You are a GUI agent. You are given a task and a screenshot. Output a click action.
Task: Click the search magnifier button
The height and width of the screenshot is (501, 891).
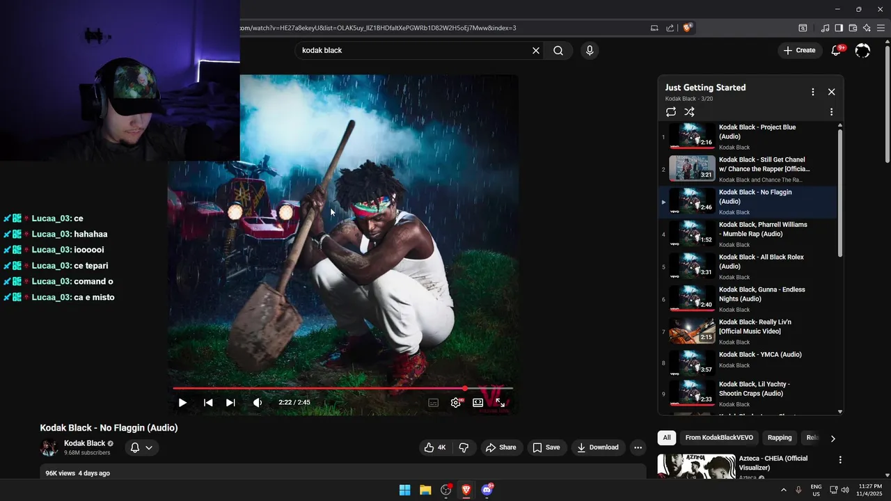tap(558, 50)
